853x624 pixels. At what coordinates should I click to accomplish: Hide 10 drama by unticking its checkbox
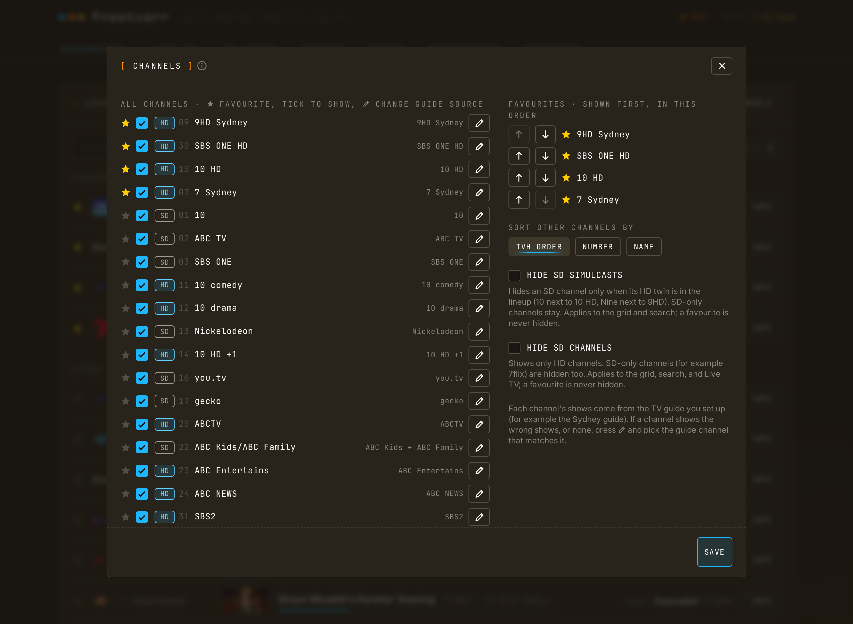142,309
